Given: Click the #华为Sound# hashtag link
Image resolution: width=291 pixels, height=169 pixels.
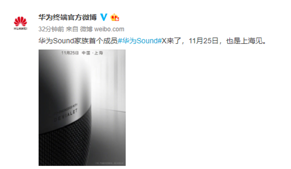Looking at the screenshot, I should [140, 41].
